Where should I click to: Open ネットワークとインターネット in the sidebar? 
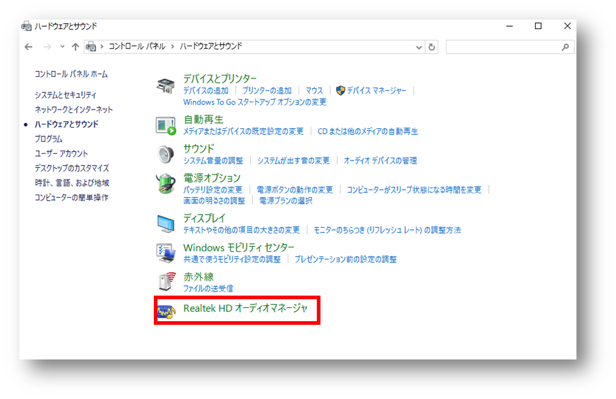pyautogui.click(x=74, y=109)
